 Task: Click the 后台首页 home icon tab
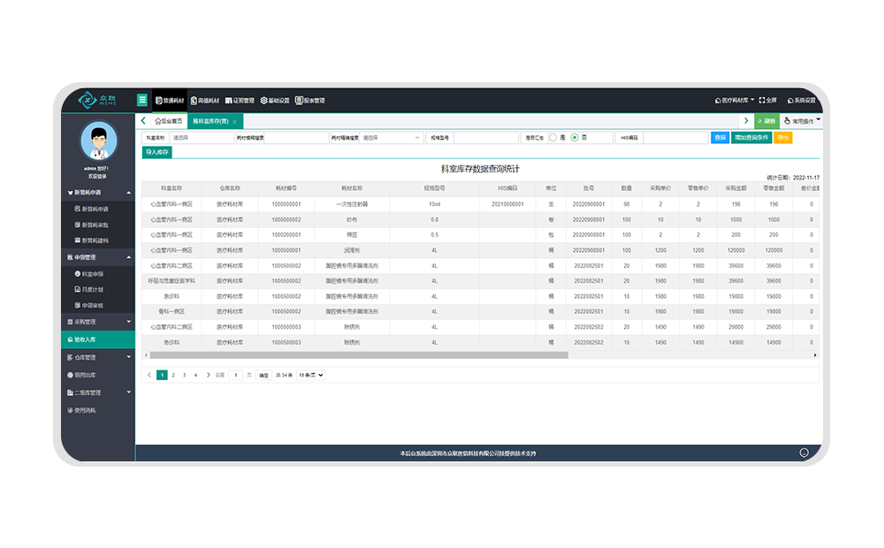pos(168,121)
